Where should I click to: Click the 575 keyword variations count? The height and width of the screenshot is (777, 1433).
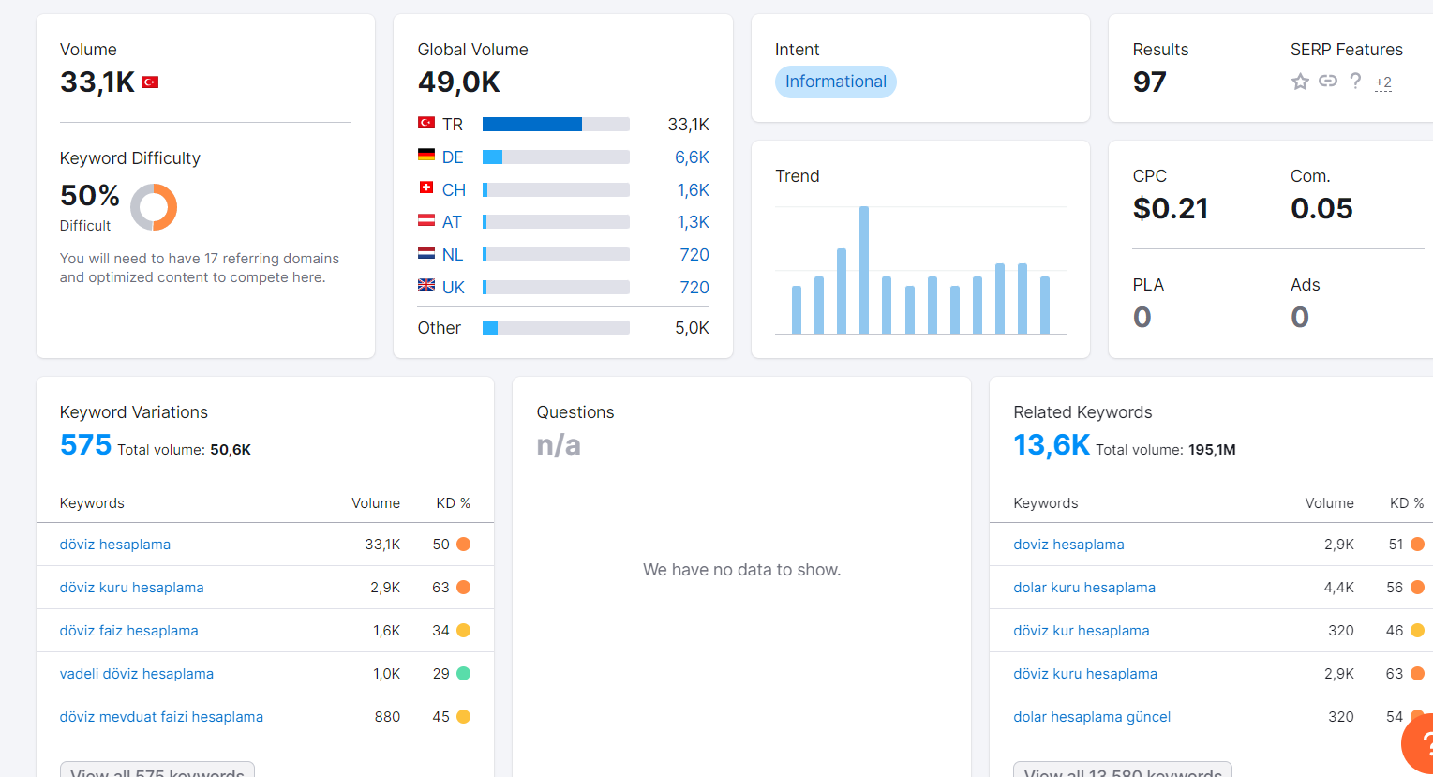(85, 445)
